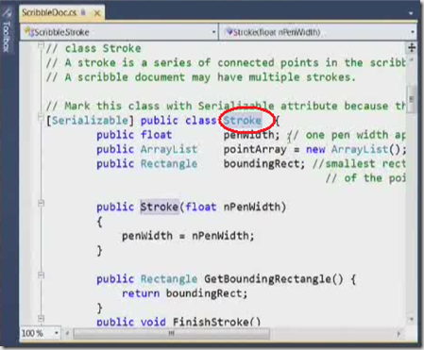Open the ScribbleStroke class dropdown
The width and height of the screenshot is (424, 350).
(x=119, y=32)
